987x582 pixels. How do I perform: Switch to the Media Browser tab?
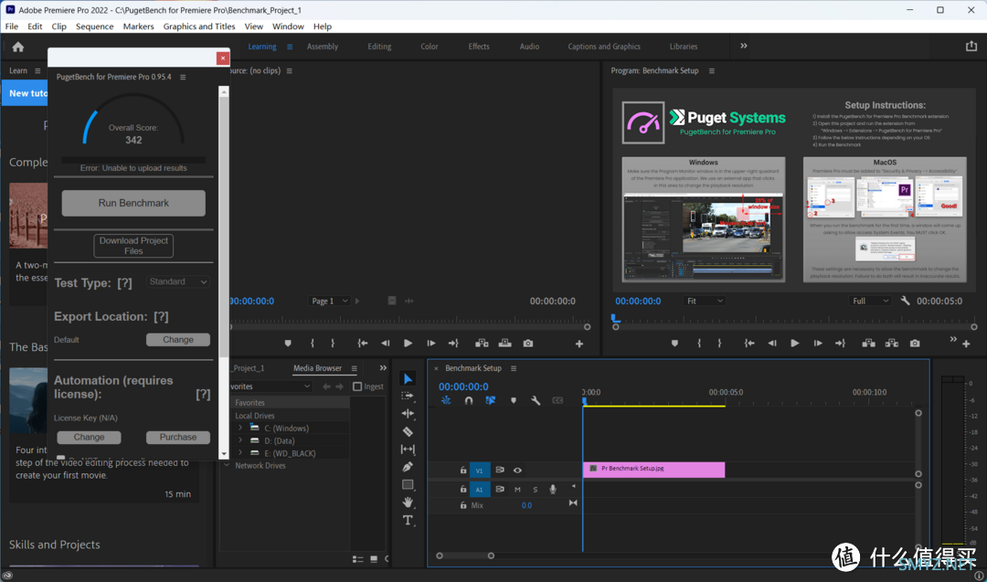317,368
